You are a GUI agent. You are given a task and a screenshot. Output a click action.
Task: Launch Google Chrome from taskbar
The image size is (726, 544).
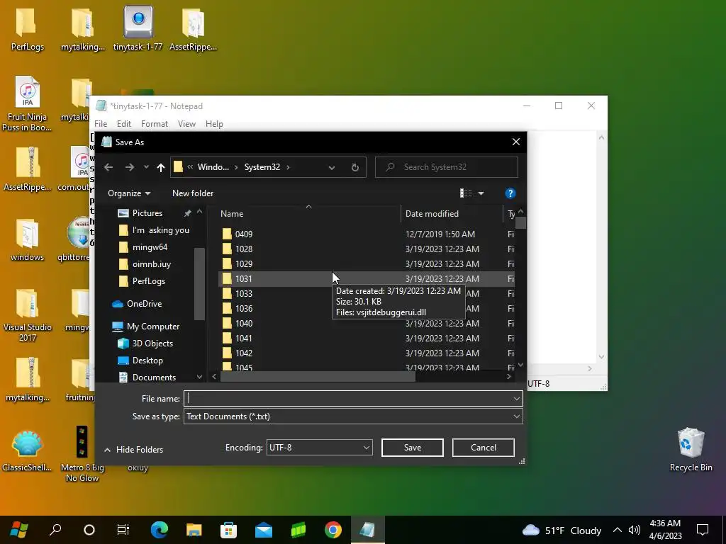(x=333, y=530)
